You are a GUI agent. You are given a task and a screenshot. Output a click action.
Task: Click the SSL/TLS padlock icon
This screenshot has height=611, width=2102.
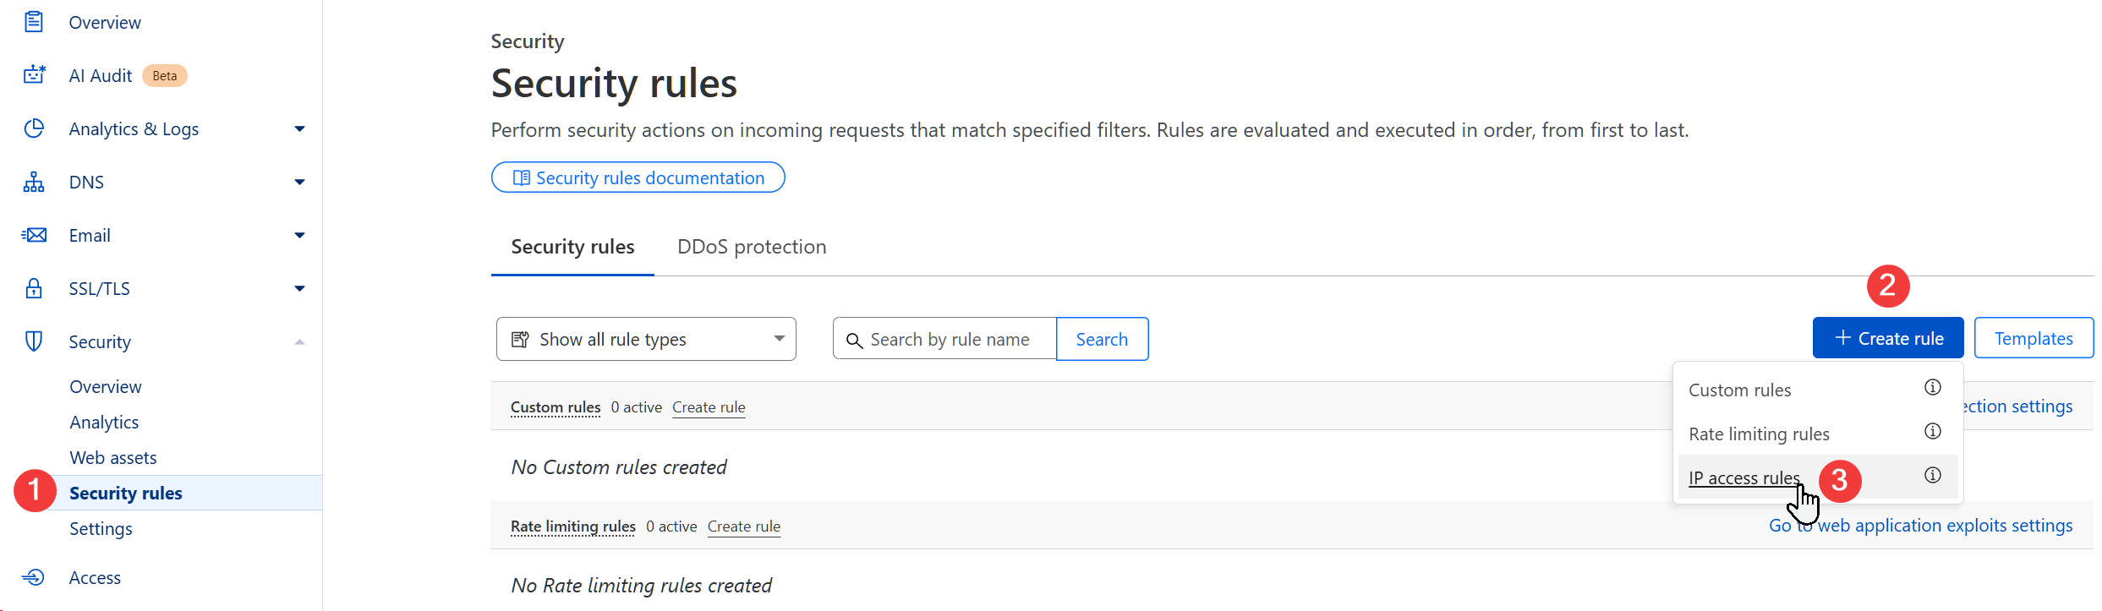coord(34,288)
